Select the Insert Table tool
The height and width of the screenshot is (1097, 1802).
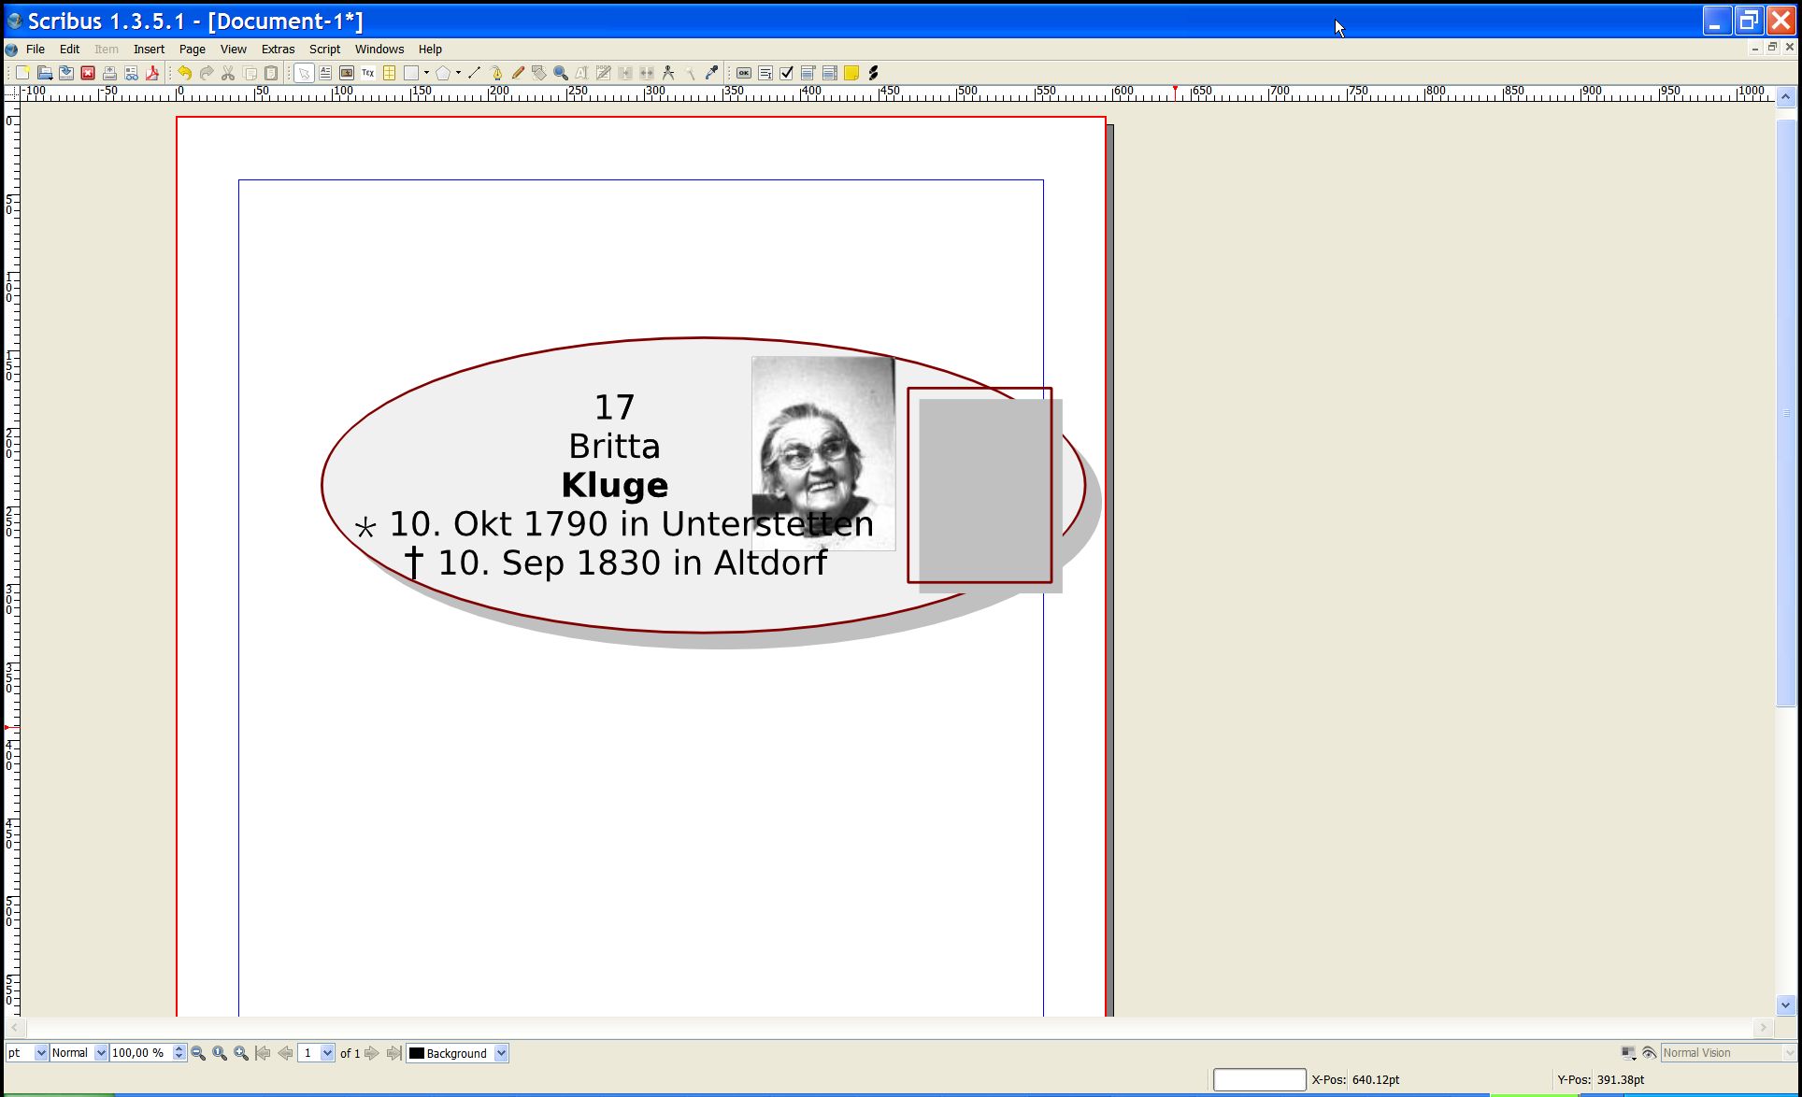click(390, 73)
